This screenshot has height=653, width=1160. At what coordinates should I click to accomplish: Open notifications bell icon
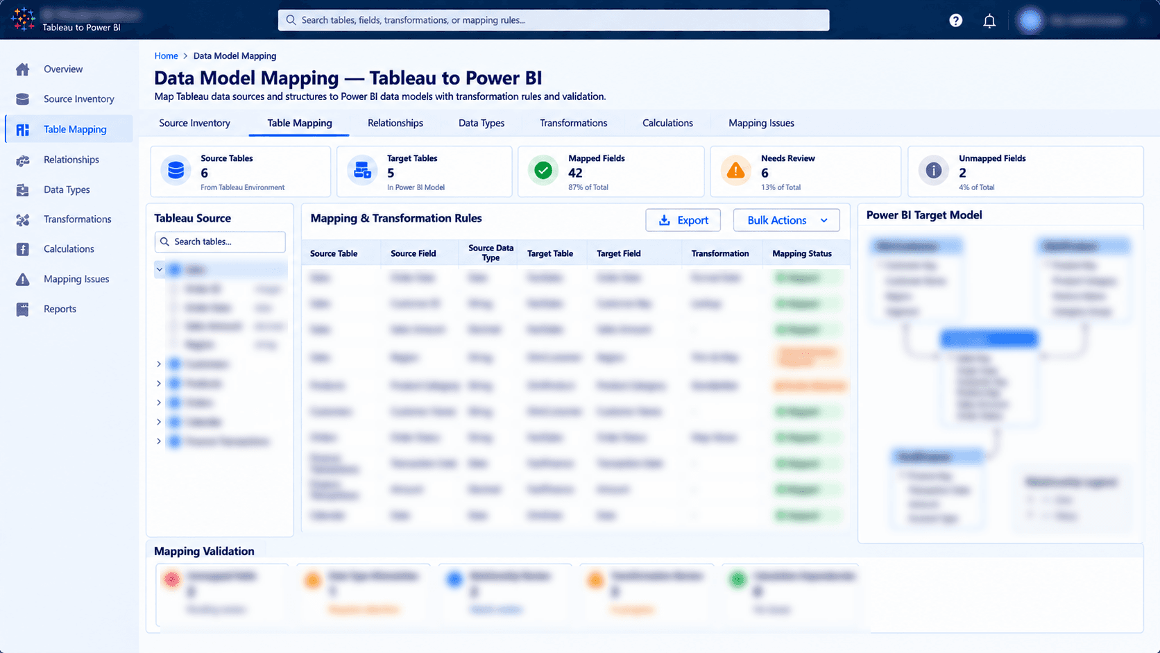click(x=989, y=21)
